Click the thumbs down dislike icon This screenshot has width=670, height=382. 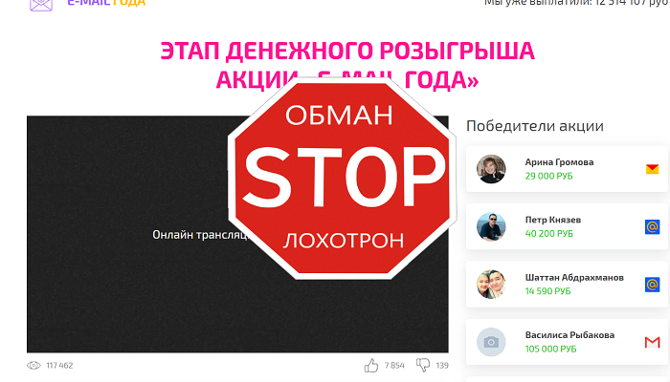click(x=423, y=365)
